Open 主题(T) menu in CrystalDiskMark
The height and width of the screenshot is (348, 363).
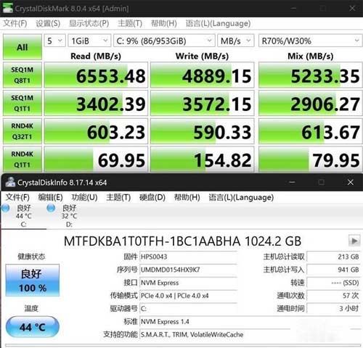point(130,23)
